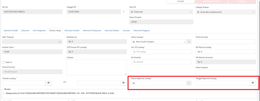
Task: Click the Periode Leasing end date calendar icon
Action: [124, 83]
